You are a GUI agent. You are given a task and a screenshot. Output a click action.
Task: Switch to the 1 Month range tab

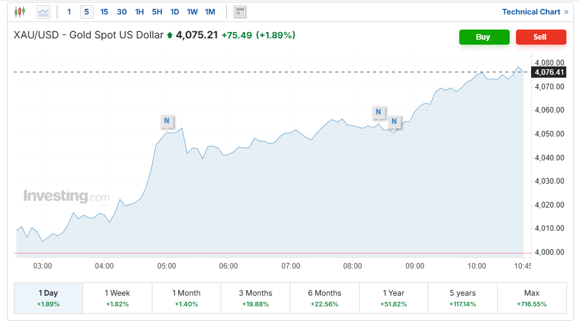click(x=186, y=298)
